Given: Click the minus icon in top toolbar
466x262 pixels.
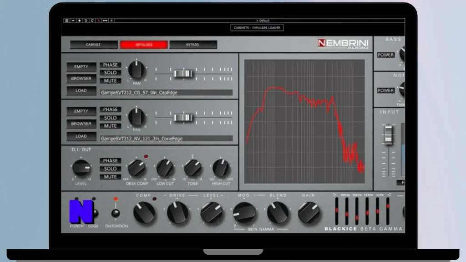Looking at the screenshot, I should [73, 20].
